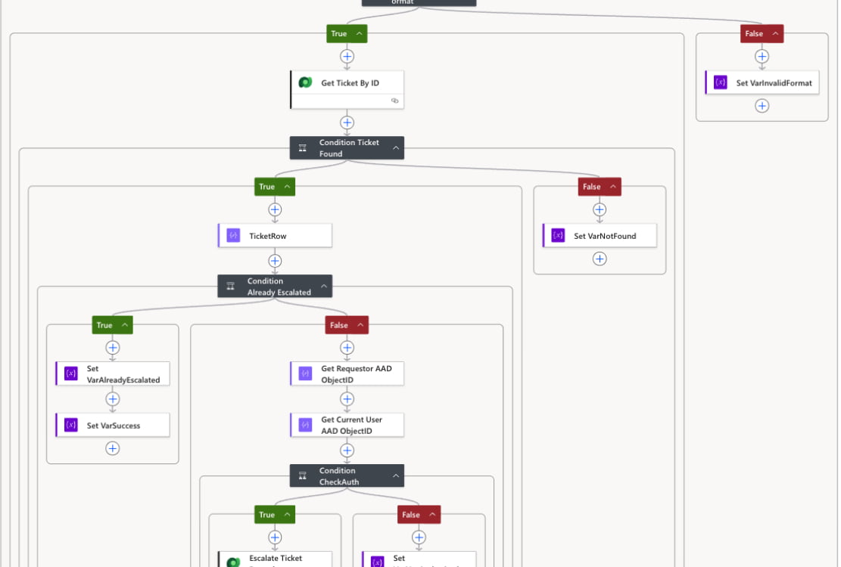Click the purple icon on the TicketRow action
Image resolution: width=841 pixels, height=567 pixels.
233,235
